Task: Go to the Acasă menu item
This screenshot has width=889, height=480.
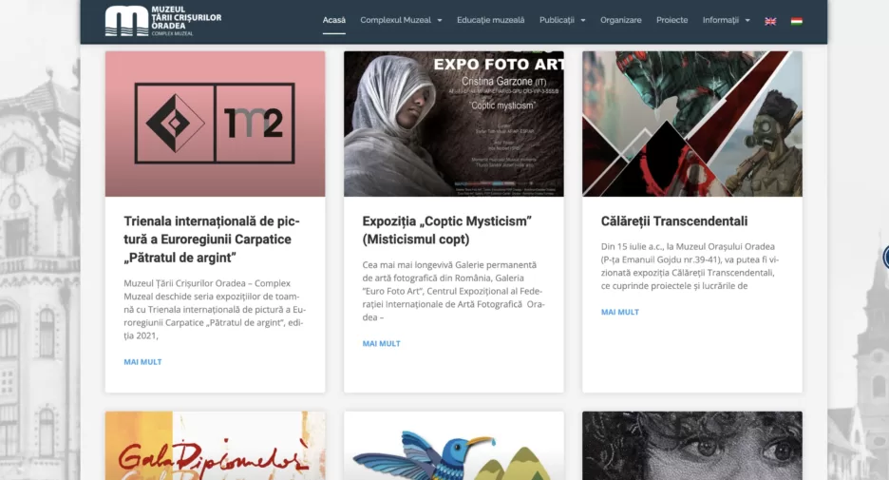Action: point(334,20)
